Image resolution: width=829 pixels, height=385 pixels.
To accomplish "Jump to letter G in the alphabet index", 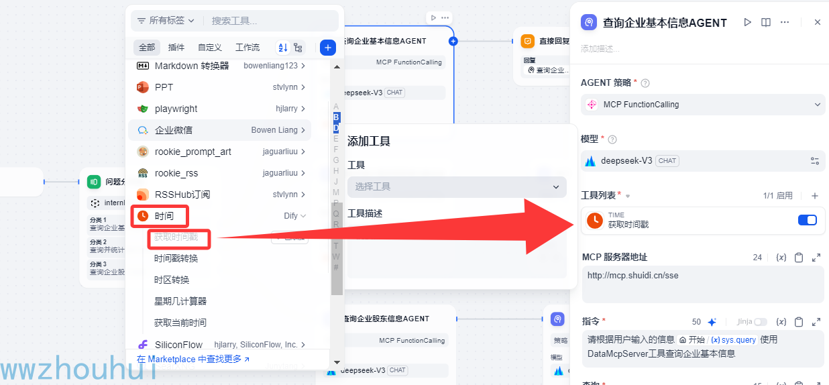I will tap(336, 160).
